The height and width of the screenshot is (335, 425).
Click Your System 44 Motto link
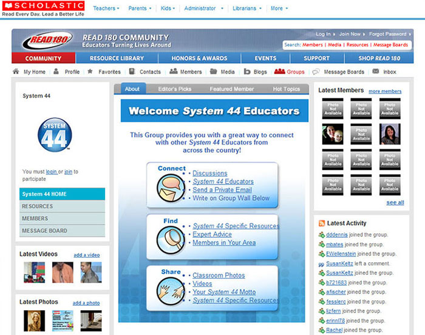[224, 292]
